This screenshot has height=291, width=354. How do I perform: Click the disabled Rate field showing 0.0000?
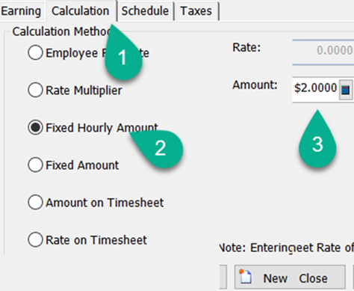click(323, 52)
